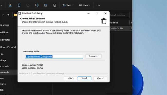The width and height of the screenshot is (167, 95).
Task: Click the 'Space available: 37.7GB' text
Action: [32, 68]
